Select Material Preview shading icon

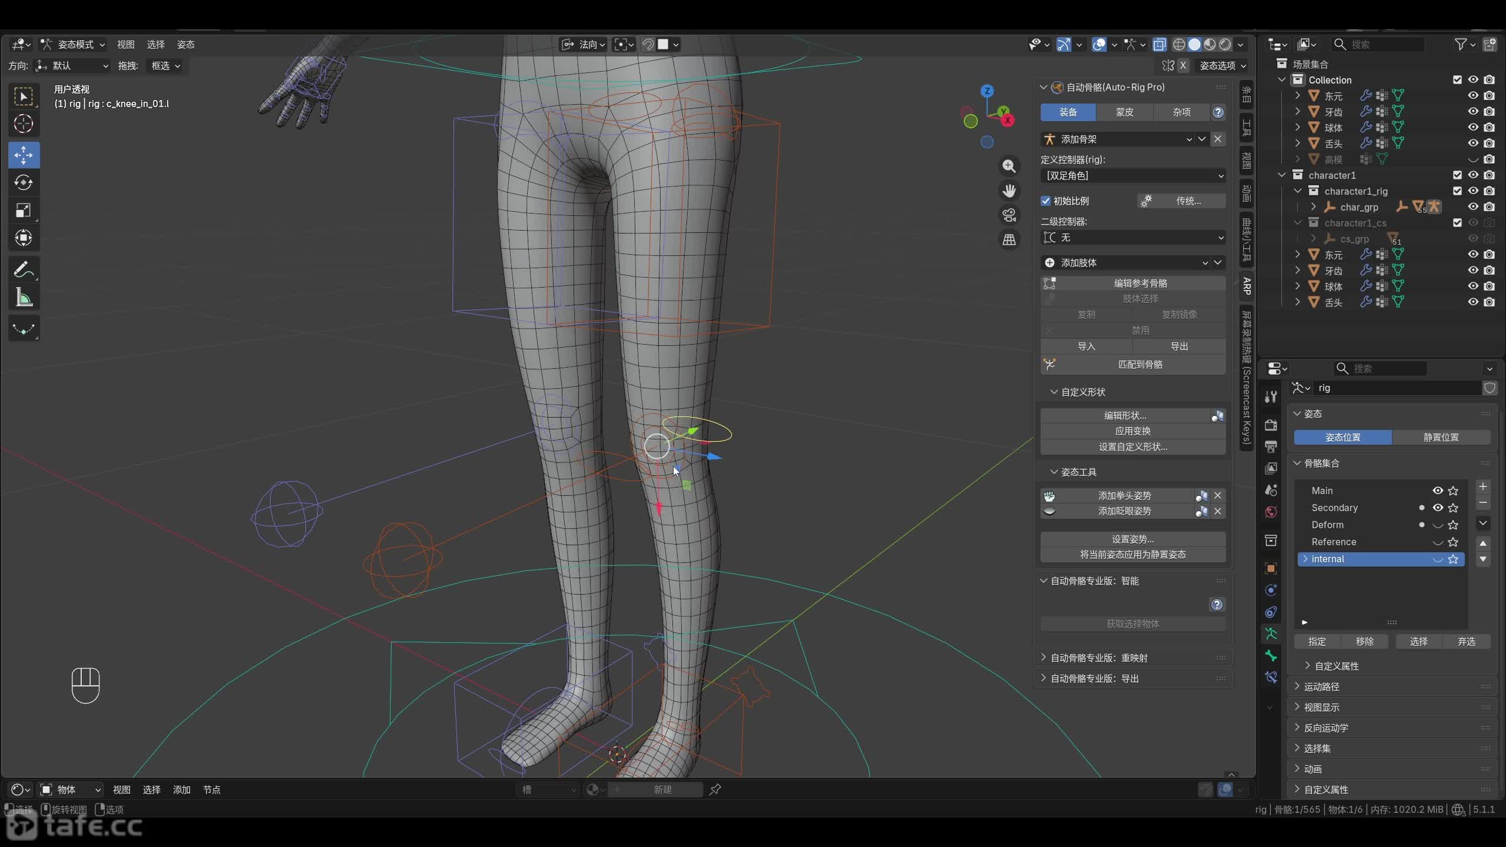[x=1210, y=45]
